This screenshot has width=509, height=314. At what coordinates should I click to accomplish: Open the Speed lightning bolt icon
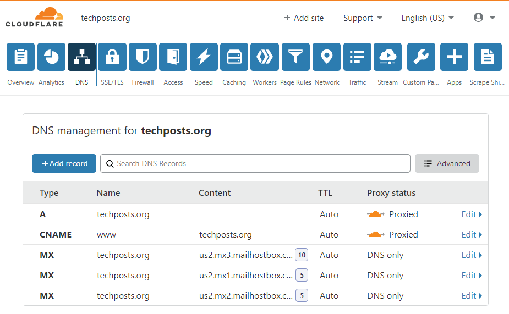[x=204, y=57]
